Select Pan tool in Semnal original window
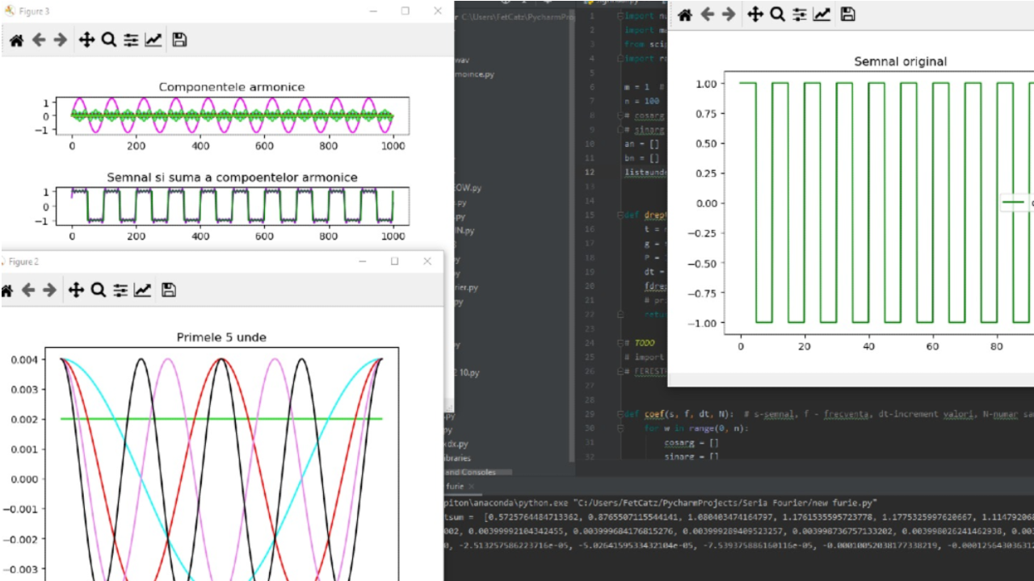The image size is (1034, 581). (x=755, y=14)
